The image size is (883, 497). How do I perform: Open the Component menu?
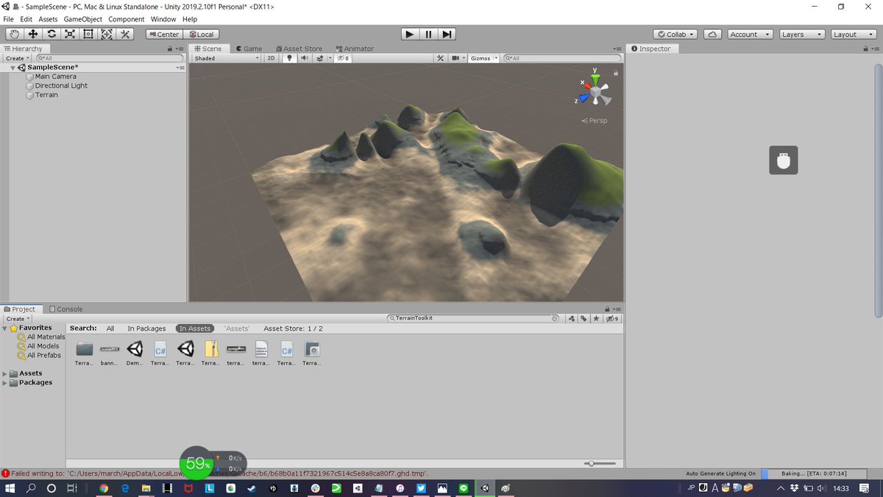click(127, 18)
